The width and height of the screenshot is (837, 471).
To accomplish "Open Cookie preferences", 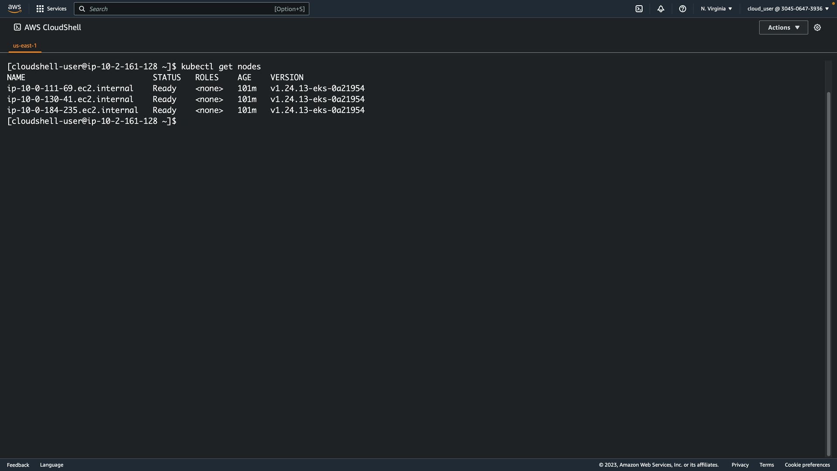I will pos(807,465).
